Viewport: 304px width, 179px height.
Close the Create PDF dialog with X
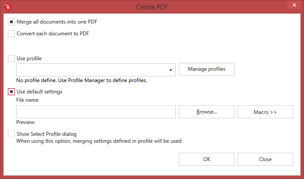pyautogui.click(x=294, y=5)
